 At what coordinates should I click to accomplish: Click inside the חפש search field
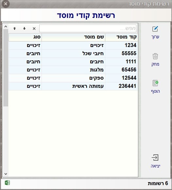[x=88, y=28]
